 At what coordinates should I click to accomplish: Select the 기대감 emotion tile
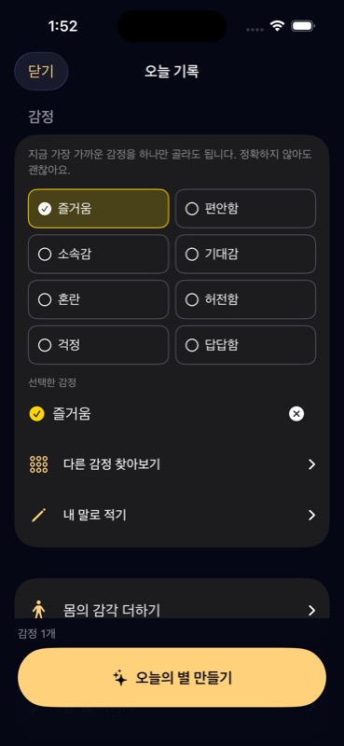tap(245, 254)
